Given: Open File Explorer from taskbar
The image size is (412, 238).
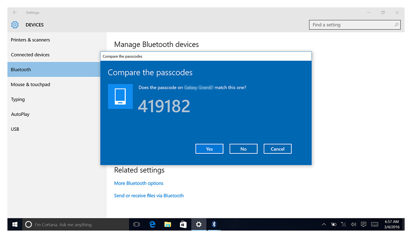Looking at the screenshot, I should [168, 224].
